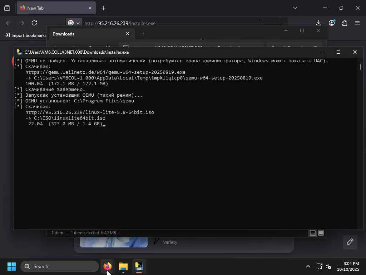Go back in Firefox
This screenshot has height=275, width=366.
(x=9, y=23)
